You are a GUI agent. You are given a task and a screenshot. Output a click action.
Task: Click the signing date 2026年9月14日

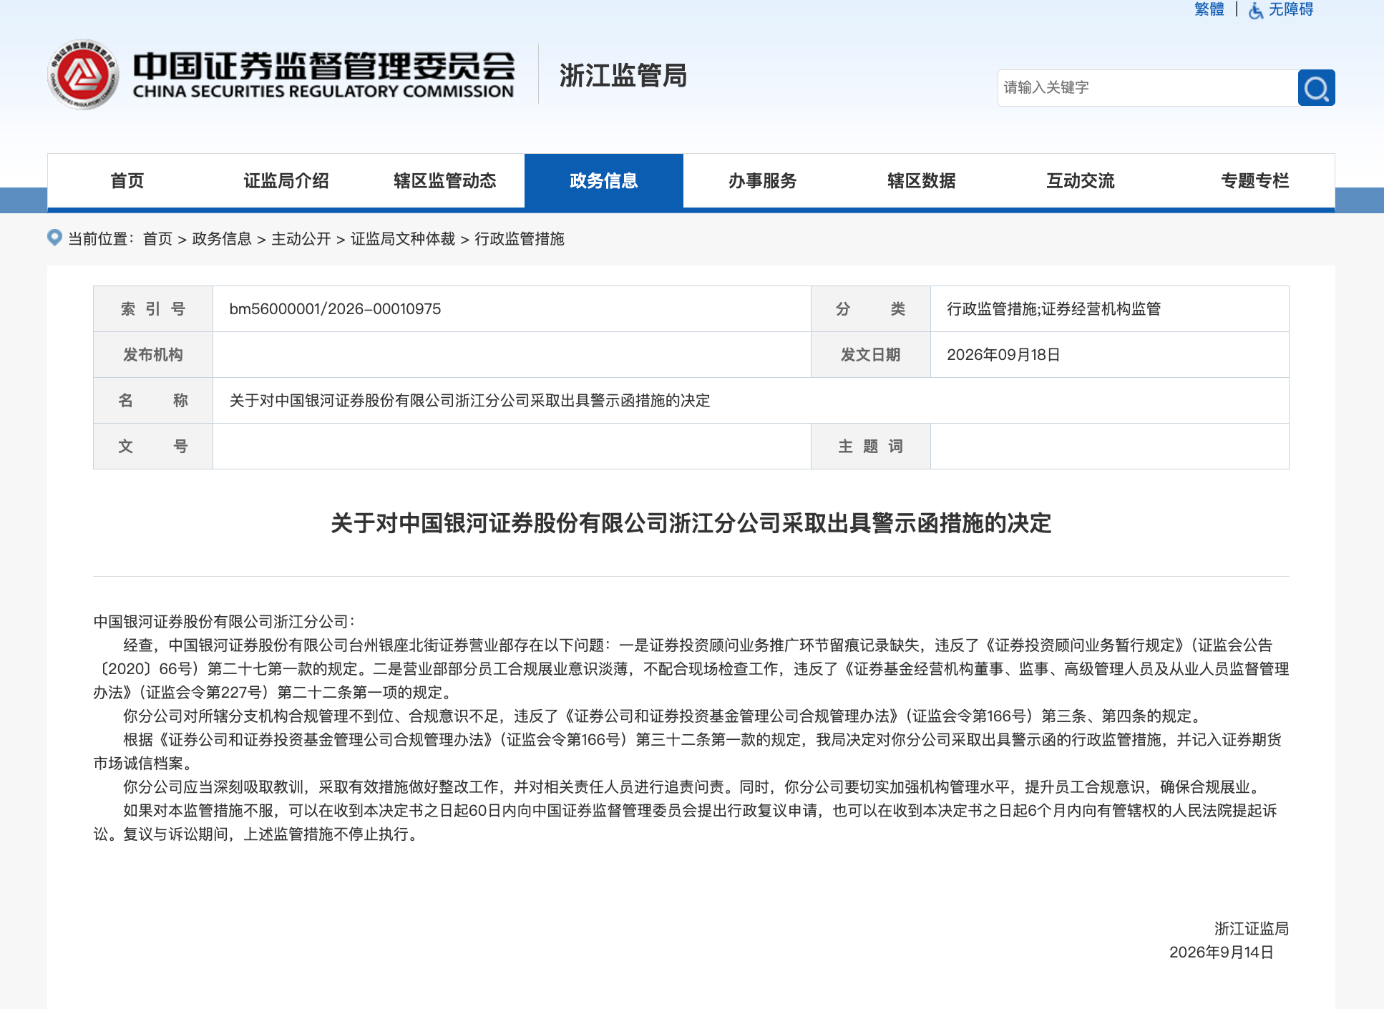click(1222, 952)
